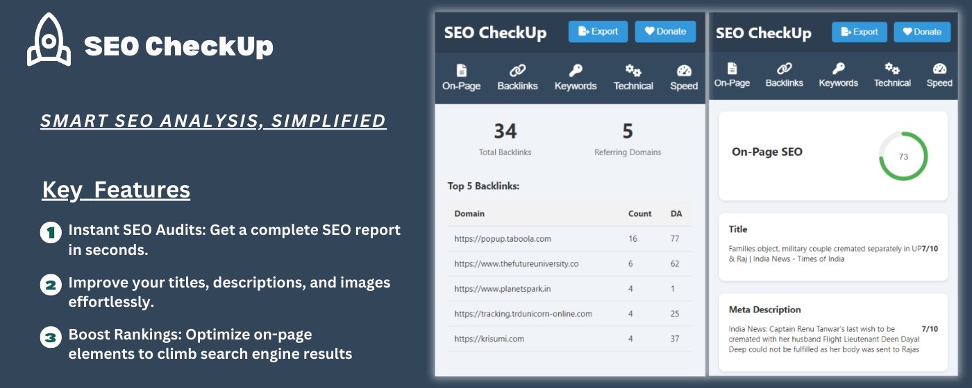
Task: Click Improve your titles feature text
Action: [x=229, y=292]
